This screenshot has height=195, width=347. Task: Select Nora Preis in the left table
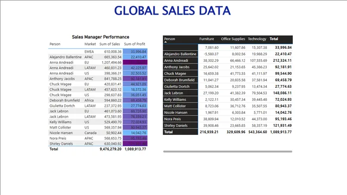click(x=58, y=139)
